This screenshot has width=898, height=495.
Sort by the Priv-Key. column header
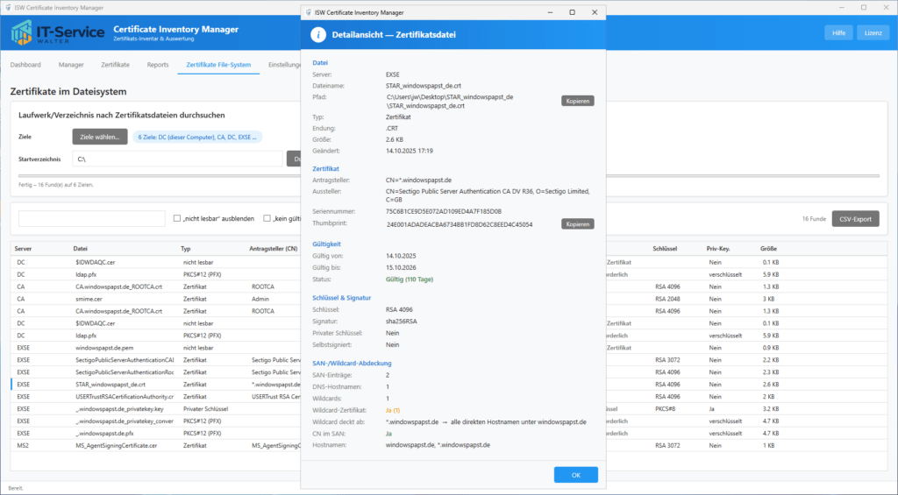(717, 249)
